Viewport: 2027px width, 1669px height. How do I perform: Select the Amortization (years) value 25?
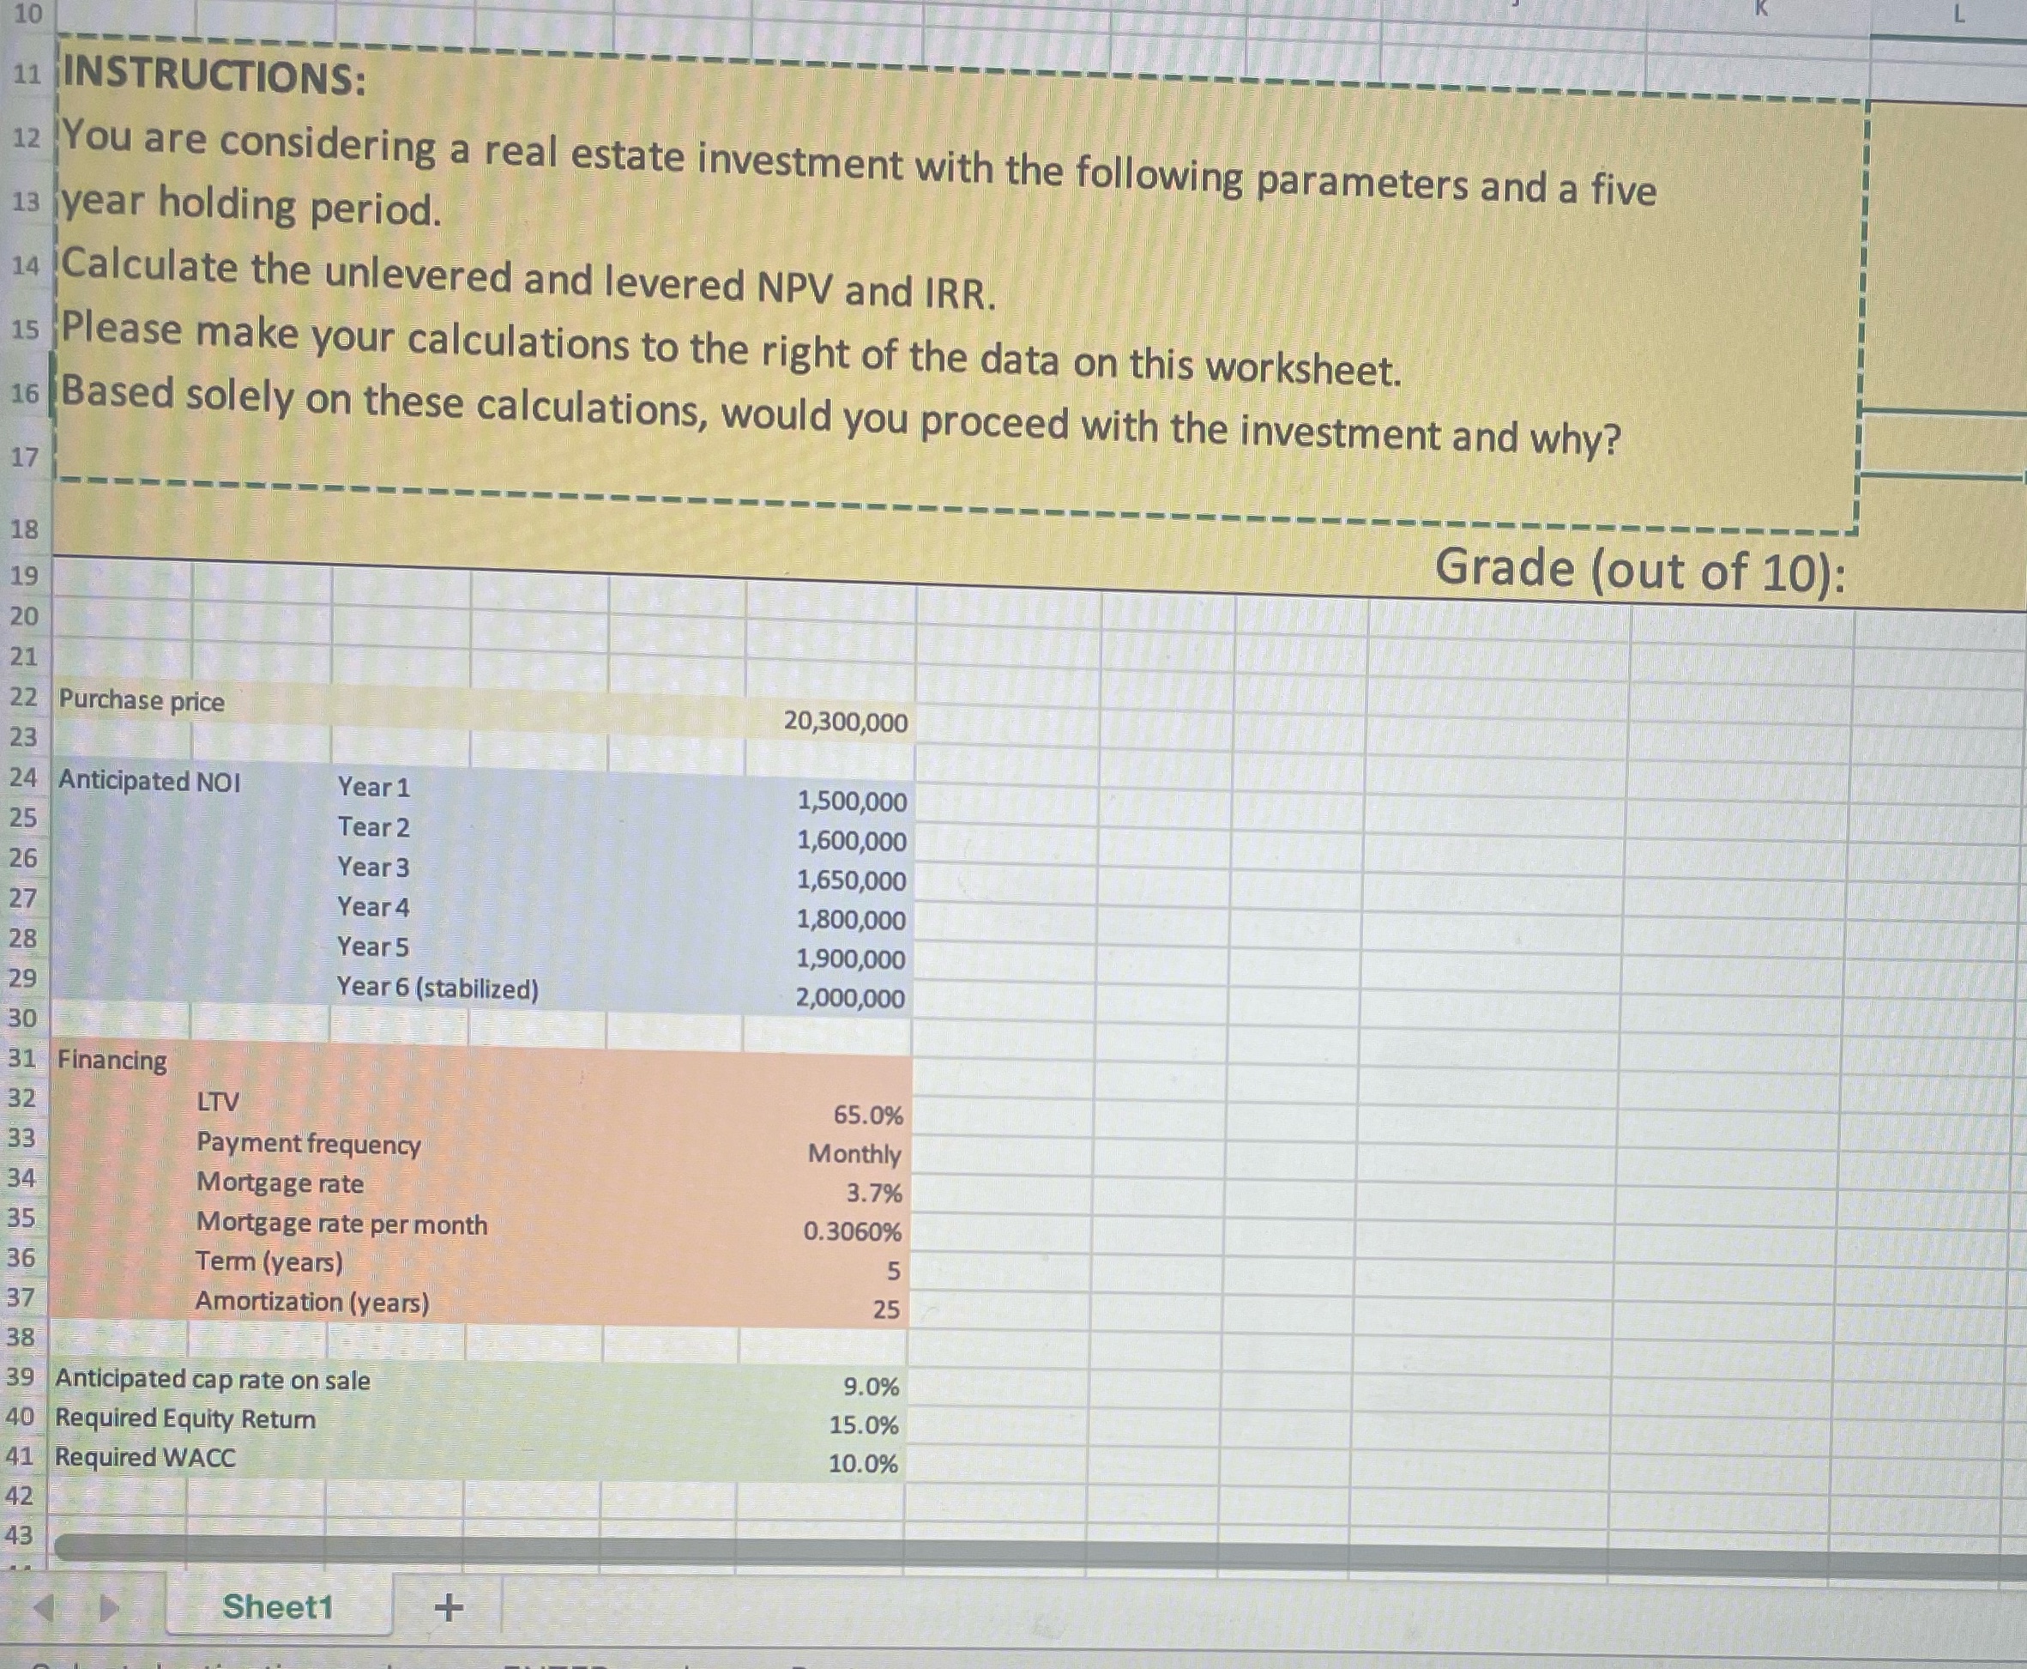886,1309
